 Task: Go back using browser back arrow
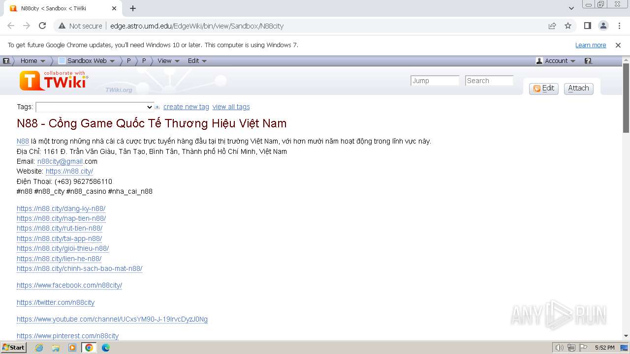(11, 26)
